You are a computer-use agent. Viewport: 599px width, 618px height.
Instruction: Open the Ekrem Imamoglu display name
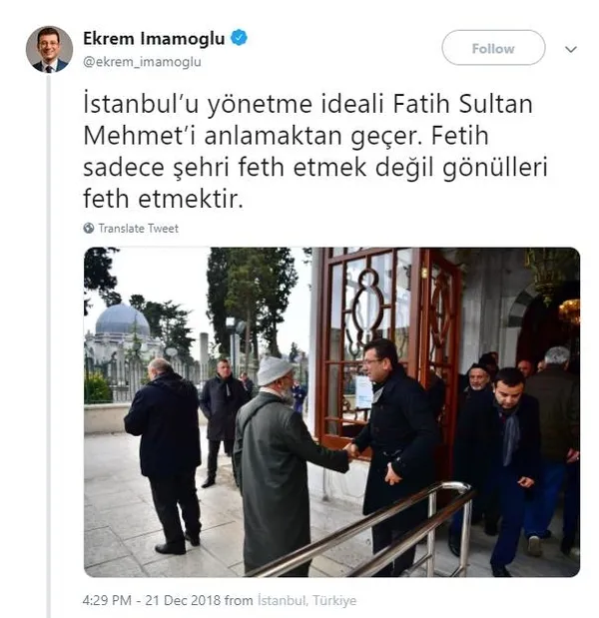pyautogui.click(x=154, y=39)
